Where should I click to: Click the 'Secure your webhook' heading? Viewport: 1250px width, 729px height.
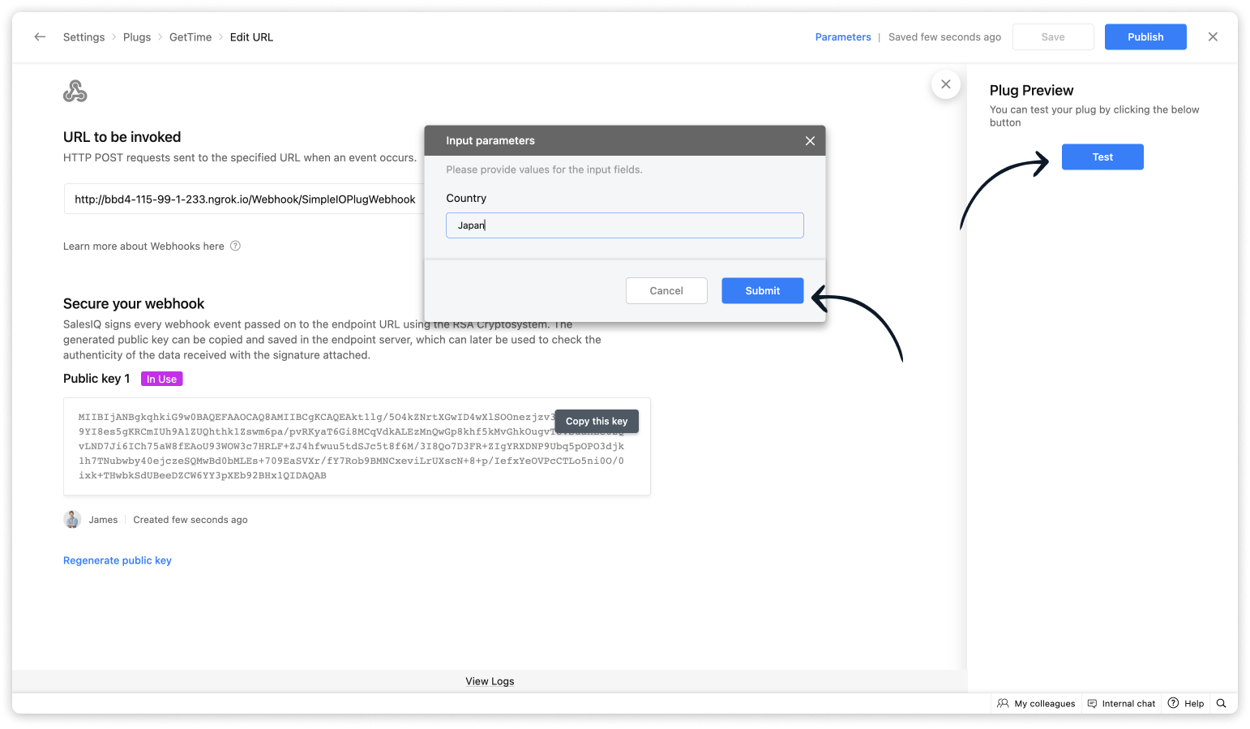(134, 304)
